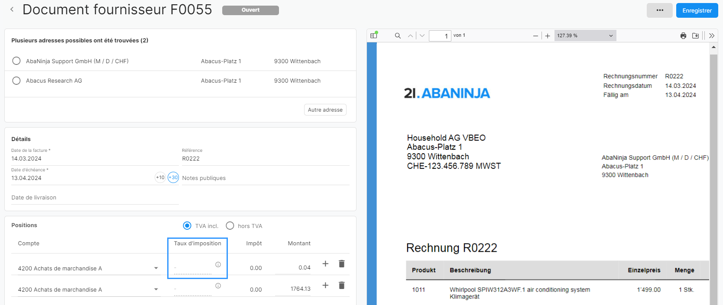Click the Compte column header
Image resolution: width=723 pixels, height=305 pixels.
pos(29,244)
